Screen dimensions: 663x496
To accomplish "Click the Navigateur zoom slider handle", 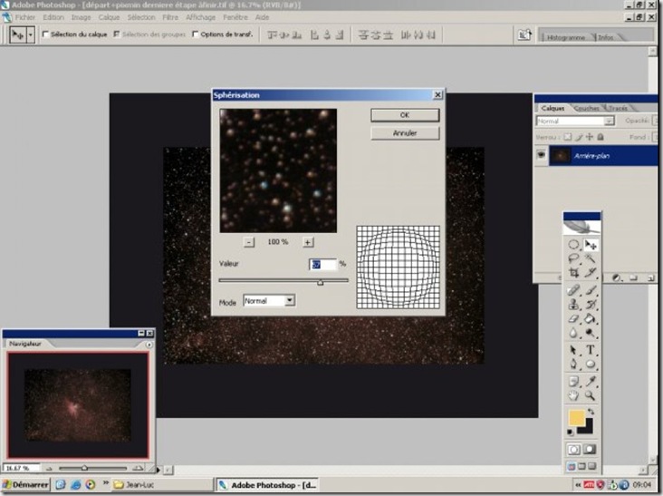I will click(x=84, y=468).
